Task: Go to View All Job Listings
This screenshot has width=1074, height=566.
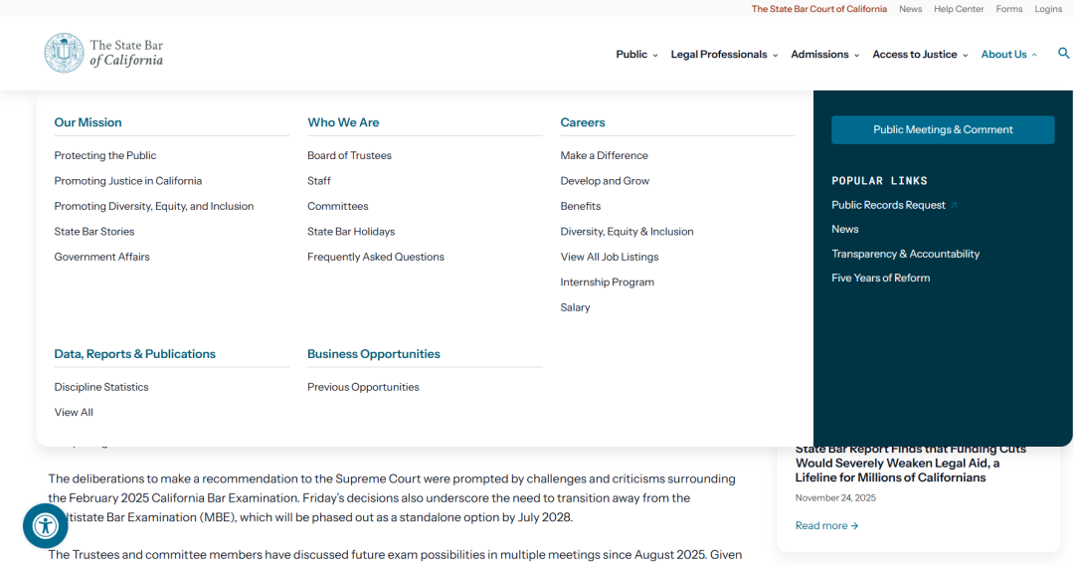Action: [x=609, y=257]
